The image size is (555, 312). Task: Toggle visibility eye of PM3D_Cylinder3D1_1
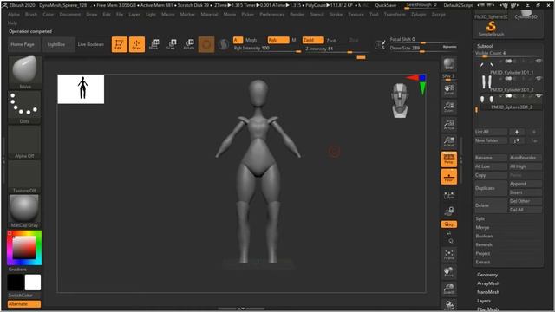[x=539, y=62]
